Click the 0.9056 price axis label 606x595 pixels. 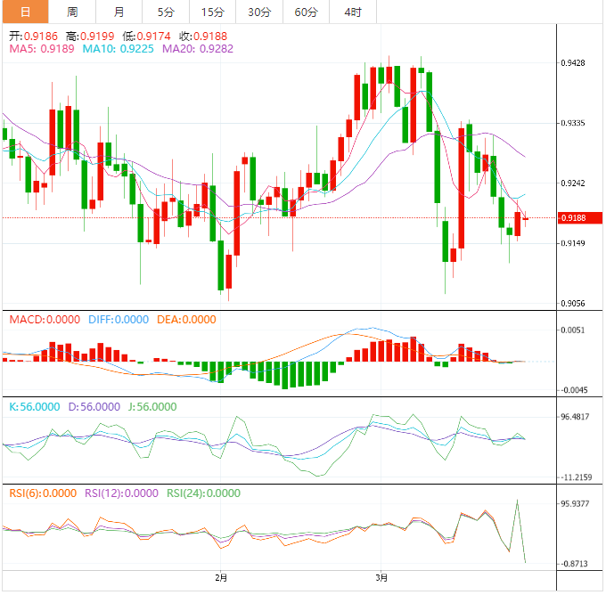click(573, 304)
